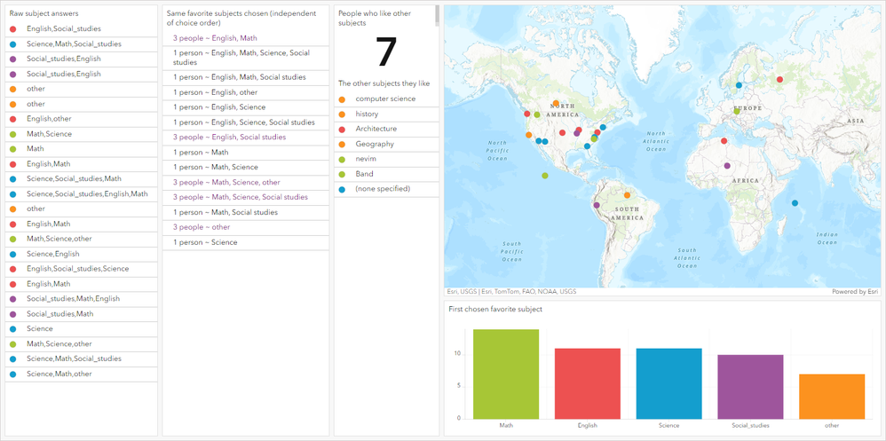Open the 'Powered by Esri' link
886x441 pixels.
(x=855, y=292)
